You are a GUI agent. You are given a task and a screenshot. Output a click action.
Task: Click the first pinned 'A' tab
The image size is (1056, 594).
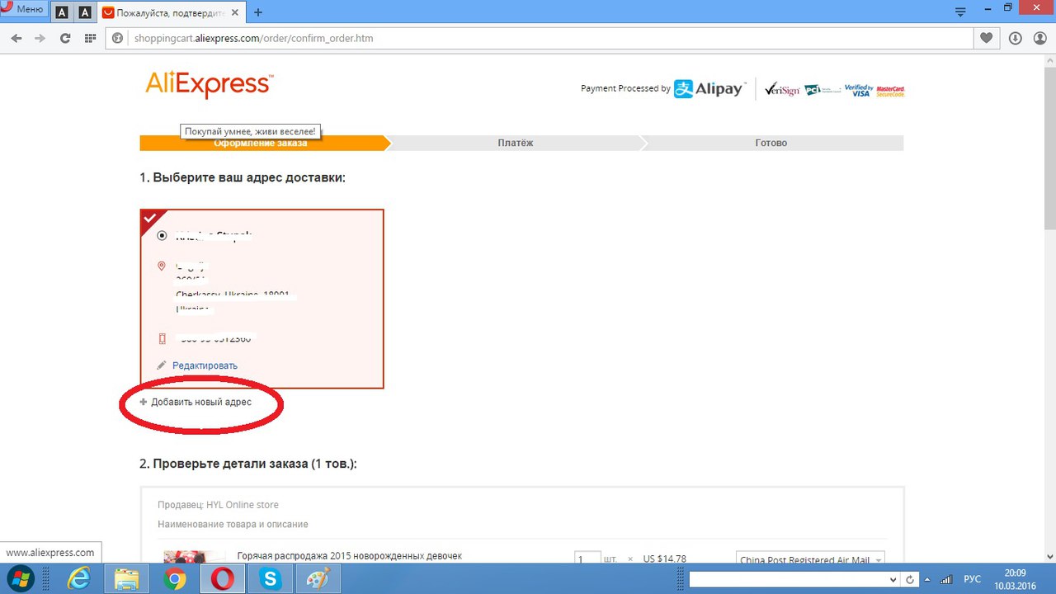tap(62, 12)
